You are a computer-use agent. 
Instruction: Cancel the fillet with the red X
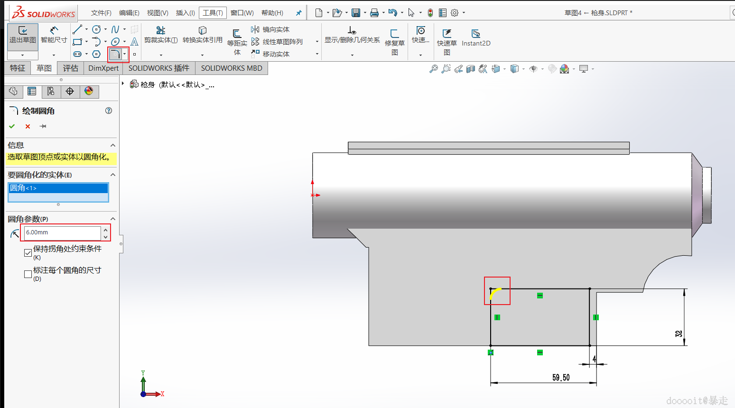[28, 126]
